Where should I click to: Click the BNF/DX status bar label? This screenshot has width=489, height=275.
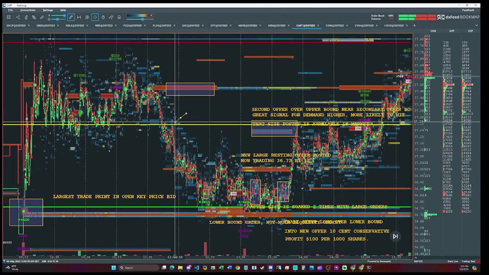point(418,261)
